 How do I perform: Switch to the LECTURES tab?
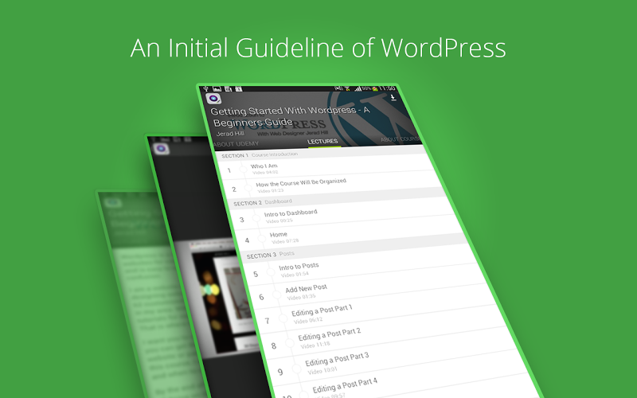coord(322,142)
